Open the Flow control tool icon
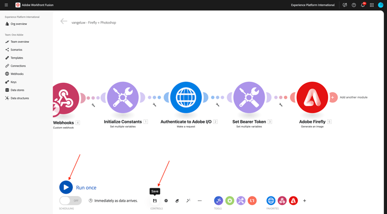Image resolution: width=387 pixels, height=214 pixels. (x=218, y=201)
